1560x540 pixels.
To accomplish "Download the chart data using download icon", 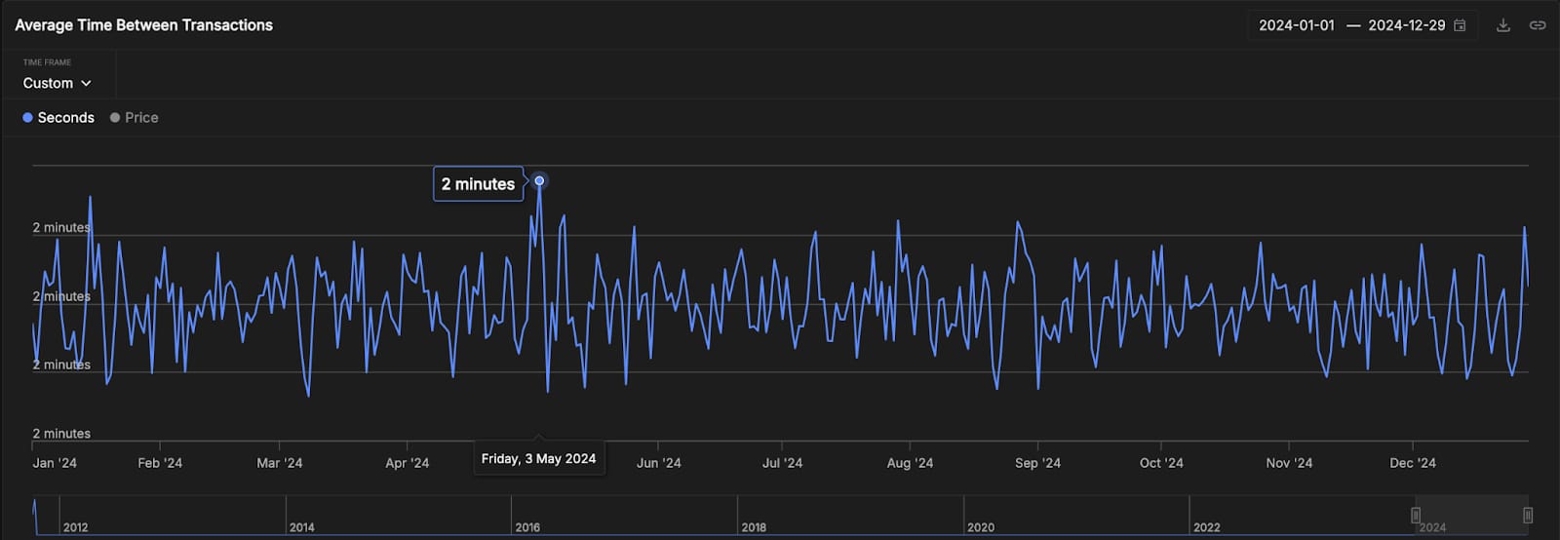I will [x=1503, y=25].
